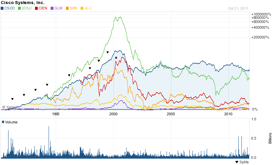Click the earliest downward split marker on chart
The image size is (272, 165).
click(13, 99)
